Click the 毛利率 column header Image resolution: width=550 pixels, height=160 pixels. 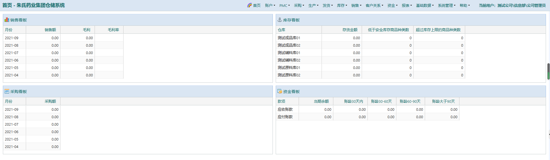113,30
